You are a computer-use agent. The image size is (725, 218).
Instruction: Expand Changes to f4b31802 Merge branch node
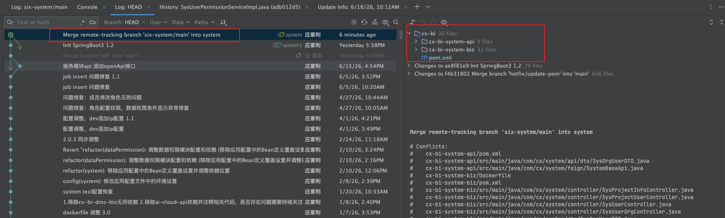point(409,74)
